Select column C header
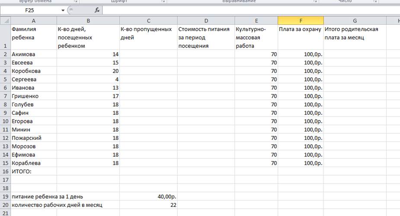This screenshot has height=216, width=400. click(148, 21)
